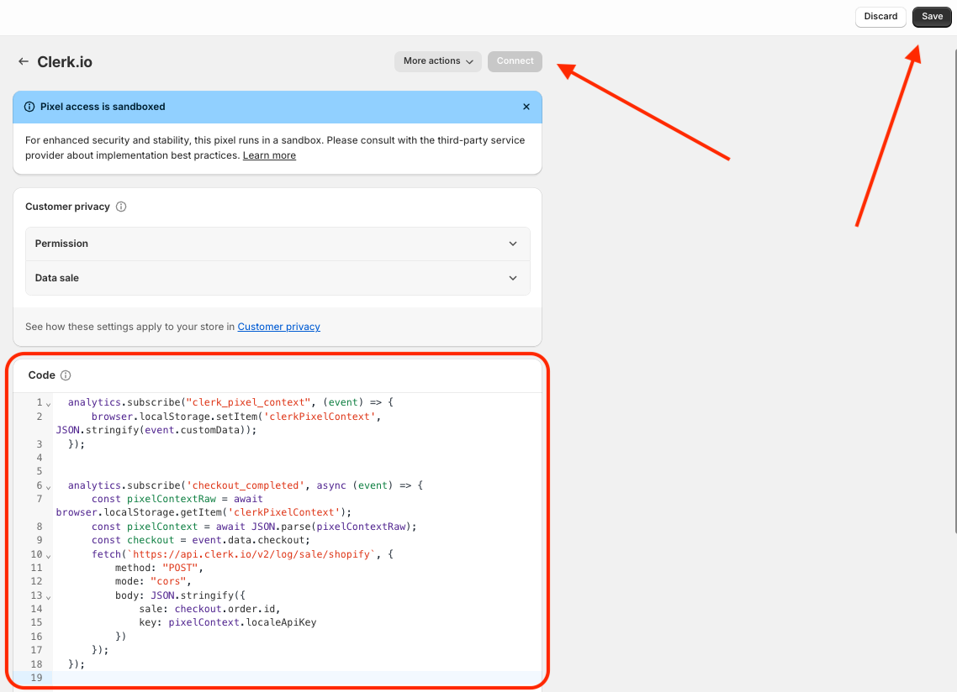Image resolution: width=957 pixels, height=692 pixels.
Task: Click the Discard button
Action: coord(880,17)
